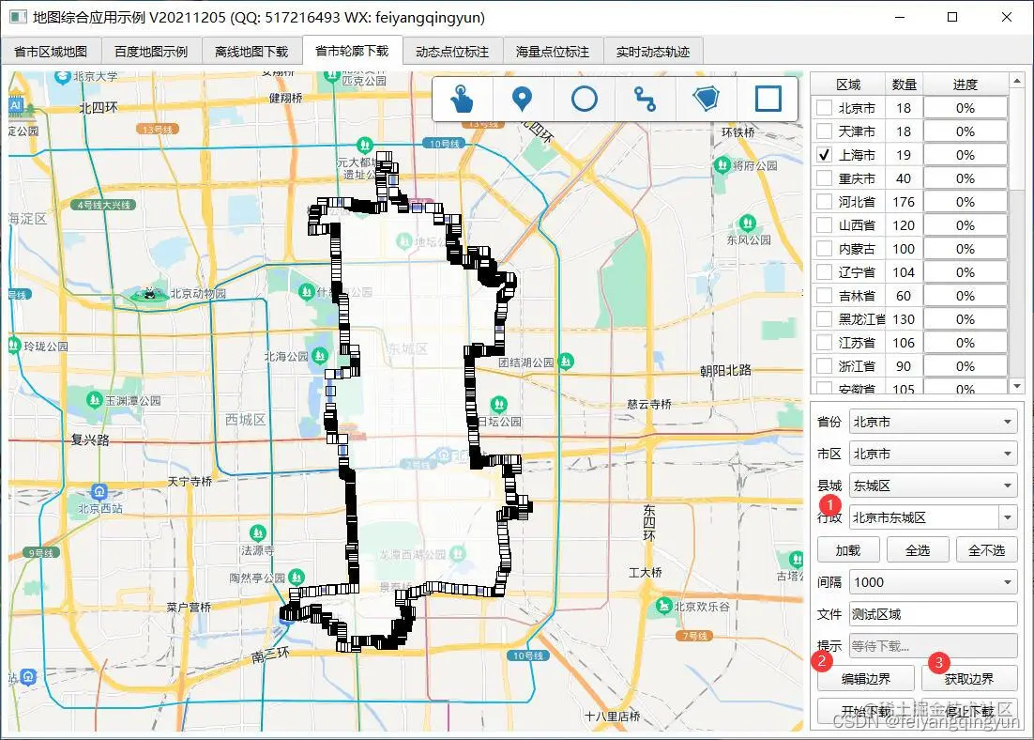Select the hand pan tool

click(462, 99)
